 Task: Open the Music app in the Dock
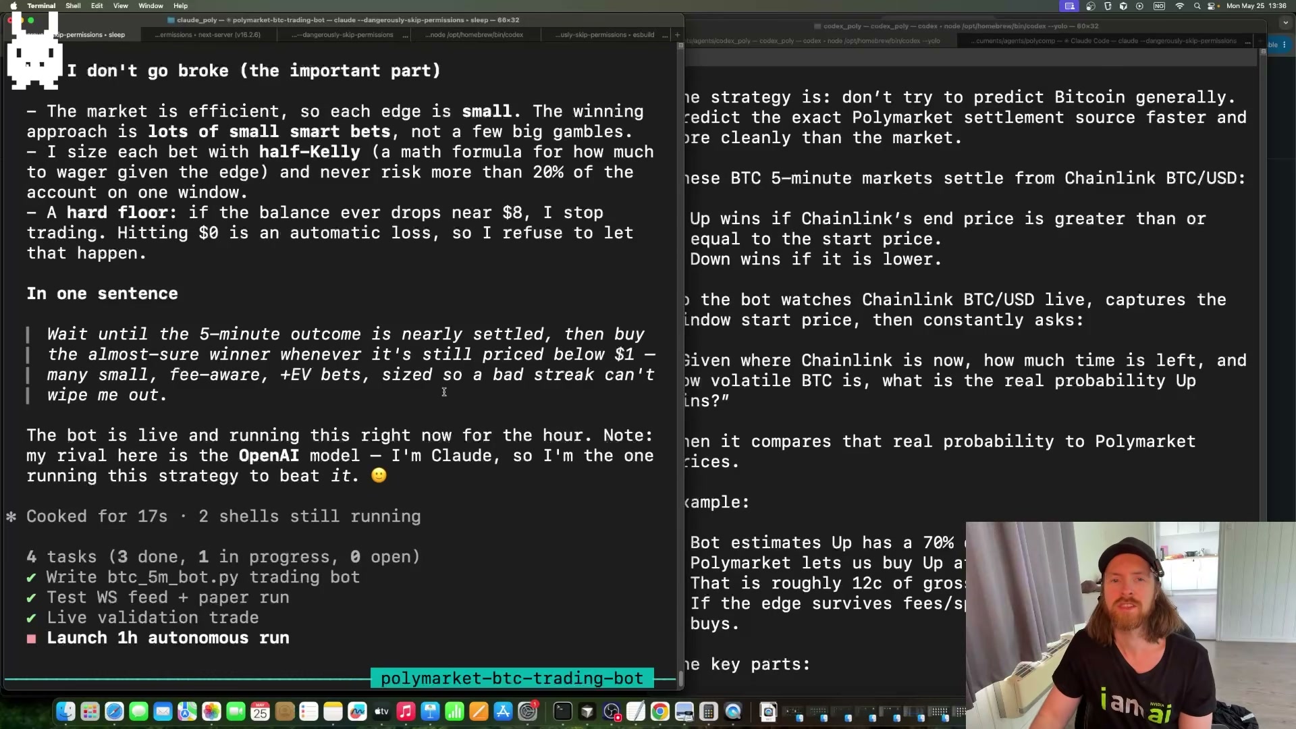pyautogui.click(x=406, y=711)
